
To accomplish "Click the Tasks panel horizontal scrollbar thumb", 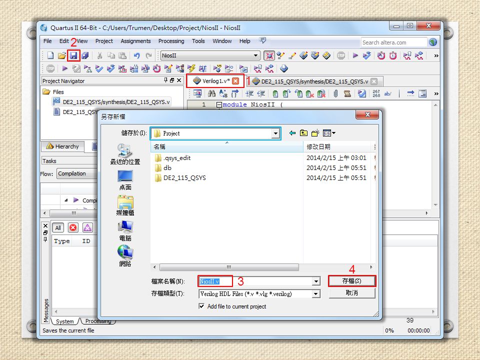I will 73,213.
